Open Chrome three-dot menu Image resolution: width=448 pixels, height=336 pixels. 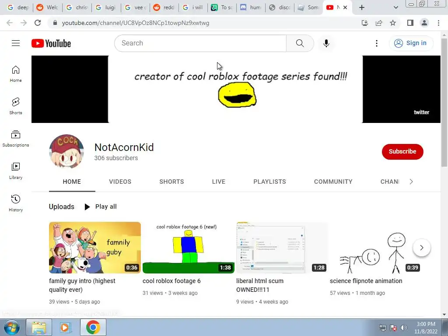[x=438, y=23]
